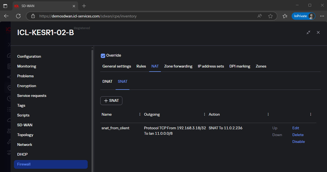Add page to favorites star icon
The width and height of the screenshot is (327, 172).
pyautogui.click(x=270, y=16)
